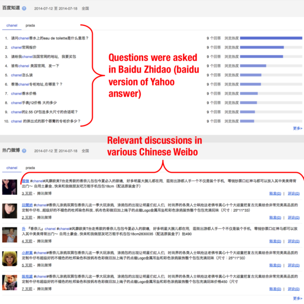The width and height of the screenshot is (304, 304).
Task: Click the 全国 label beside 热门微博 dates
Action: [85, 151]
